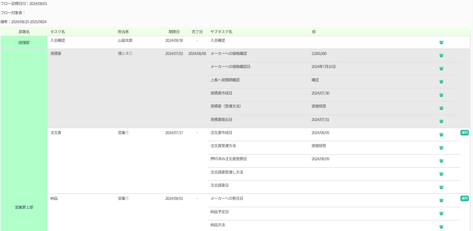
Task: Click the people icon beside 注文請書日
Action: (x=441, y=187)
